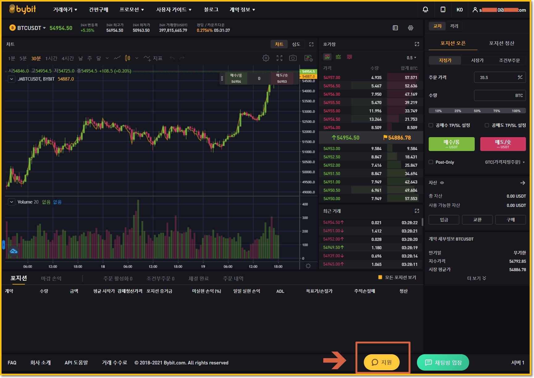The width and height of the screenshot is (534, 378).
Task: Check the 공매수 TP/SL 설정 box
Action: click(431, 125)
